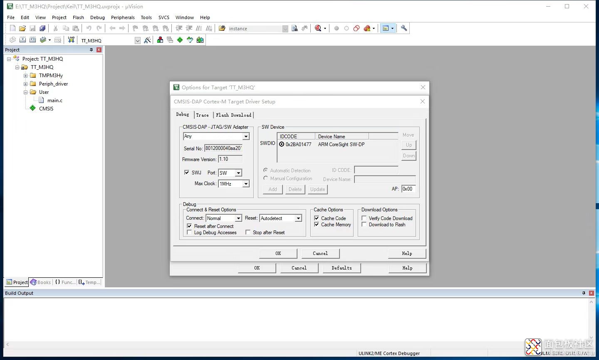Click the Select Software Packs icon
This screenshot has width=599, height=360.
click(190, 40)
